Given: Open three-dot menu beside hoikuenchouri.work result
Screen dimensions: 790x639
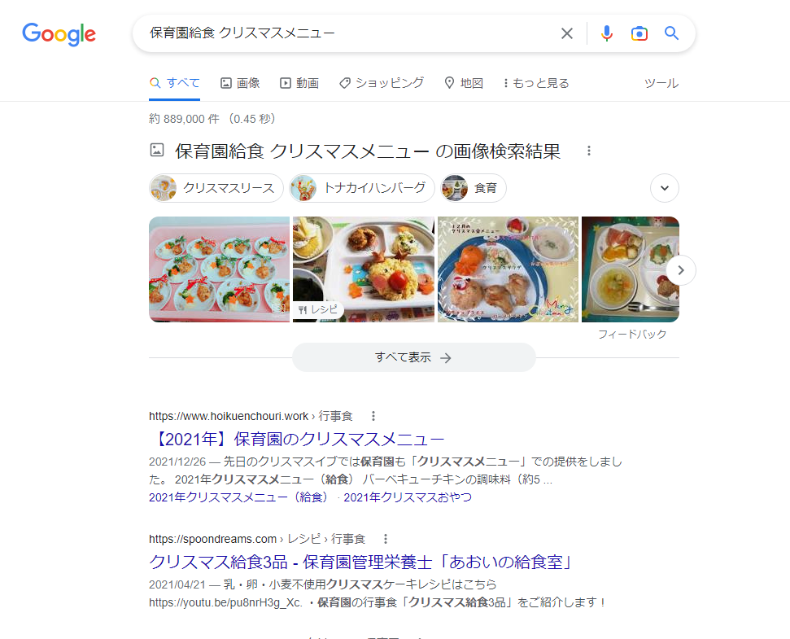Looking at the screenshot, I should 373,416.
